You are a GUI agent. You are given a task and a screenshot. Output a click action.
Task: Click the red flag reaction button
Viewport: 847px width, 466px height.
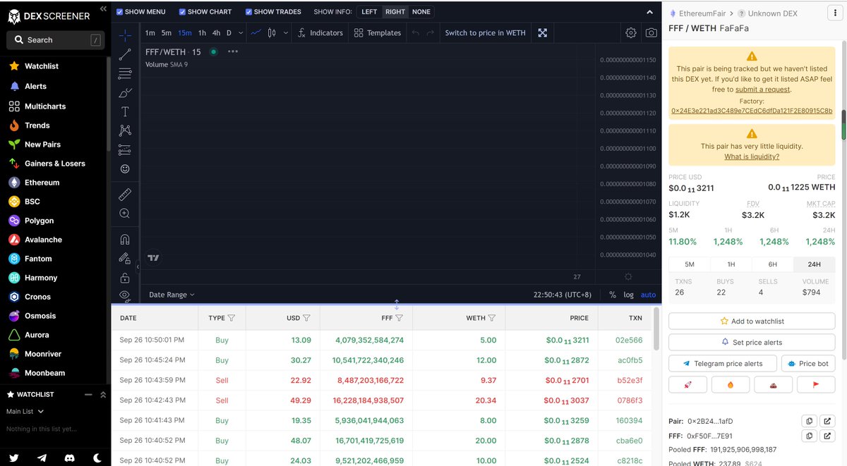(816, 384)
